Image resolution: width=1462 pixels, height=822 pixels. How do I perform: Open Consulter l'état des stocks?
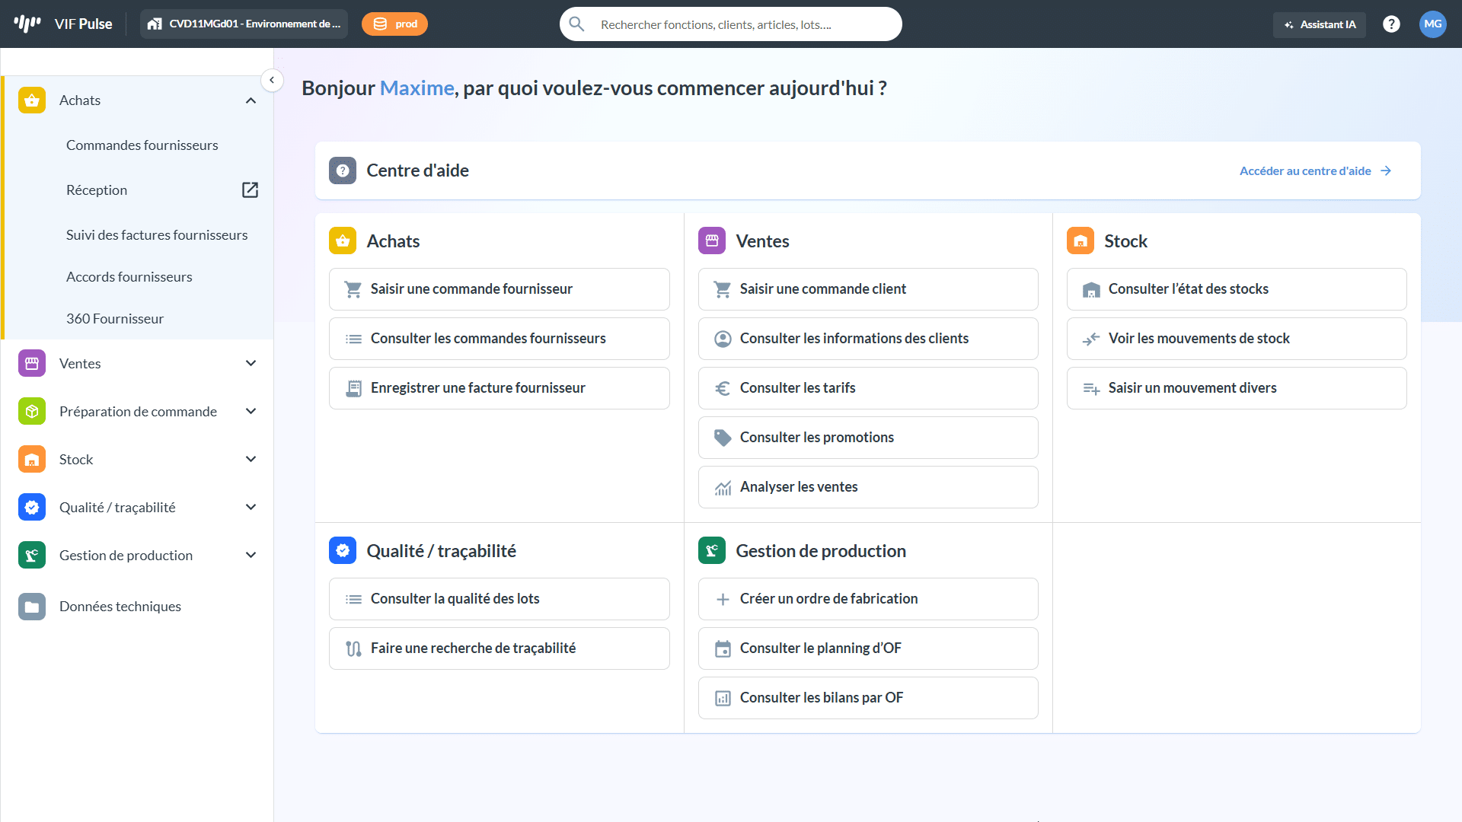[x=1237, y=289]
